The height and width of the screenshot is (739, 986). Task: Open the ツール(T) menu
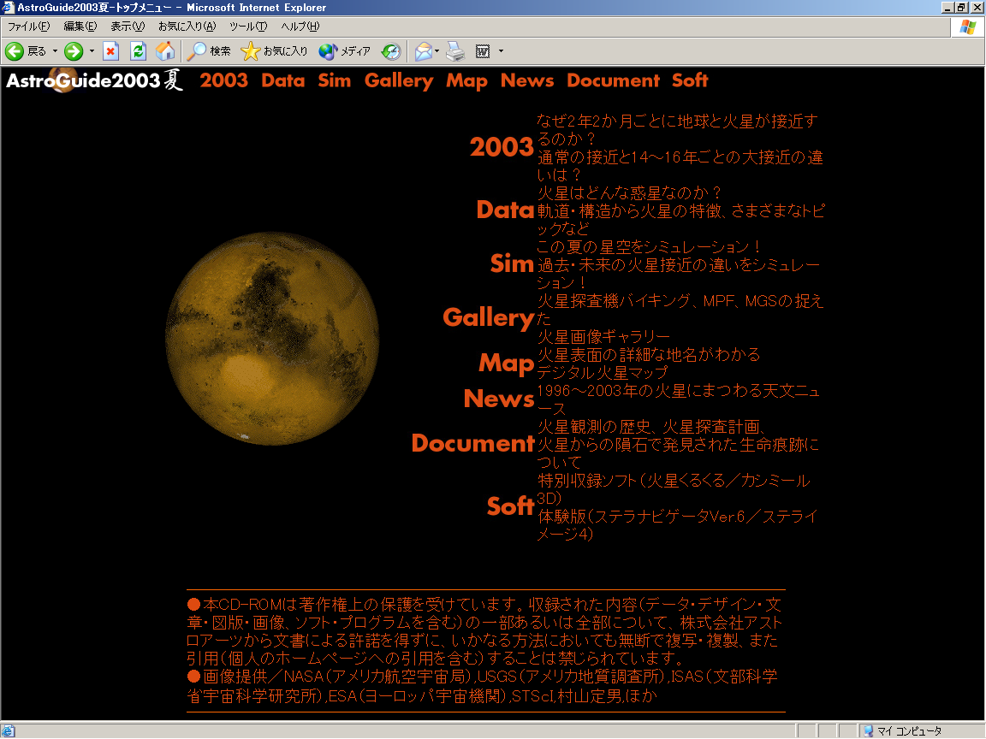coord(247,27)
